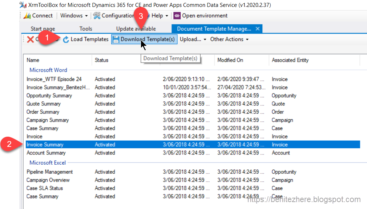Viewport: 367px width, 209px height.
Task: Select the Opportunity Summary template
Action: (x=49, y=96)
